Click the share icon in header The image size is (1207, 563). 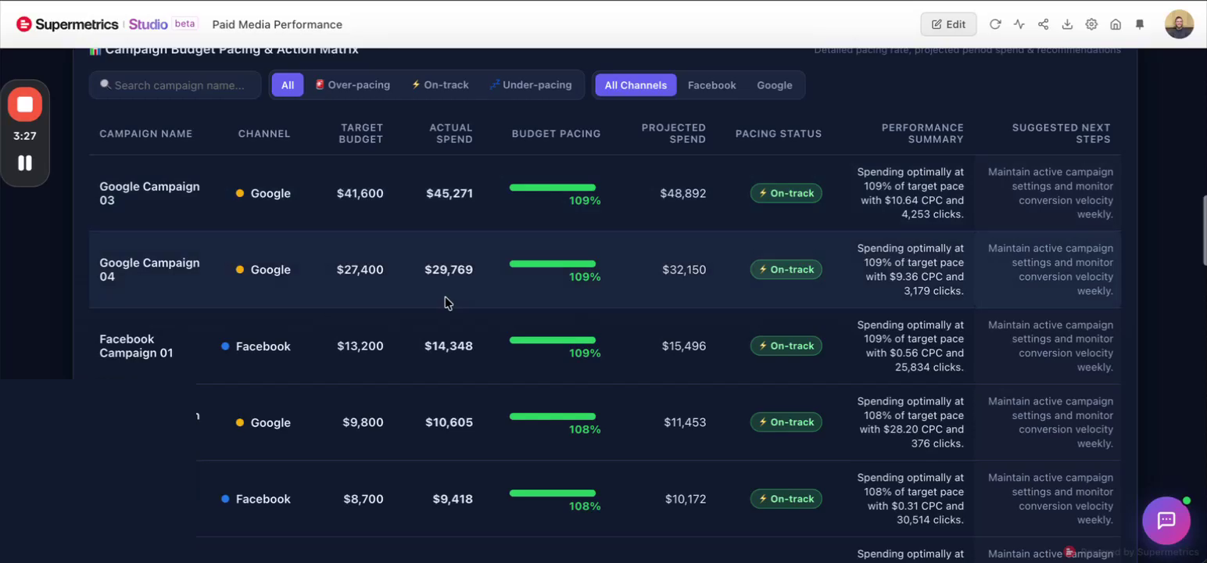tap(1043, 24)
